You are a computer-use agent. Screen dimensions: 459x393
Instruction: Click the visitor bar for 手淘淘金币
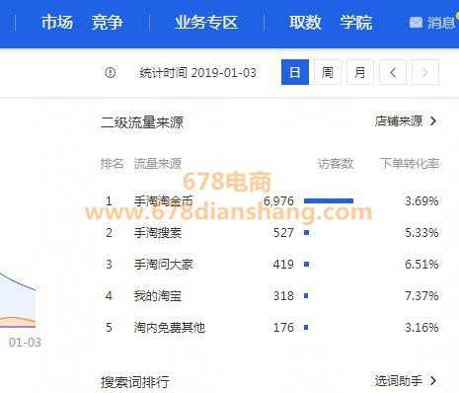pyautogui.click(x=329, y=200)
